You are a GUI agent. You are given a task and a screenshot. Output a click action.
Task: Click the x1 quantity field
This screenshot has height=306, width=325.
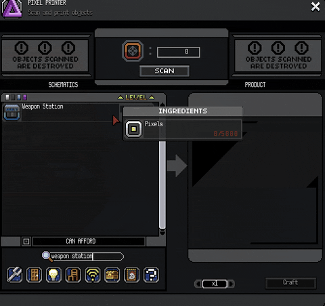click(215, 284)
